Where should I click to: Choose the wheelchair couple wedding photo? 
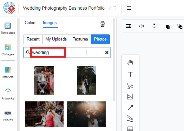click(44, 80)
